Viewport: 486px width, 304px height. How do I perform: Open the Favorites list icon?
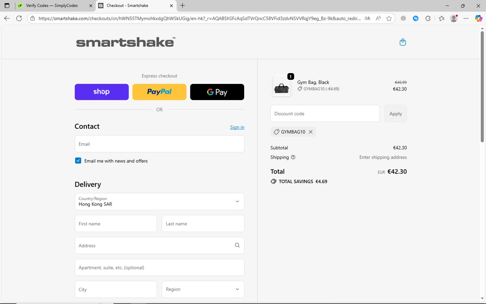coord(441,18)
